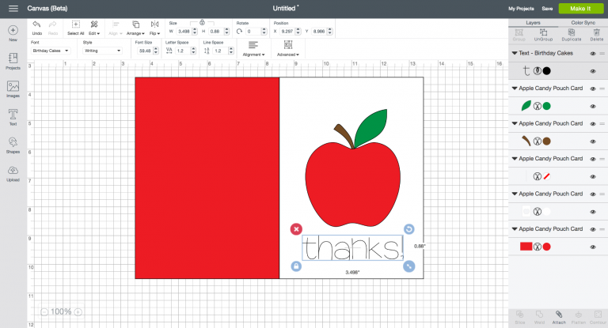The width and height of the screenshot is (608, 328).
Task: Toggle the size aspect ratio lock
Action: pos(202,22)
